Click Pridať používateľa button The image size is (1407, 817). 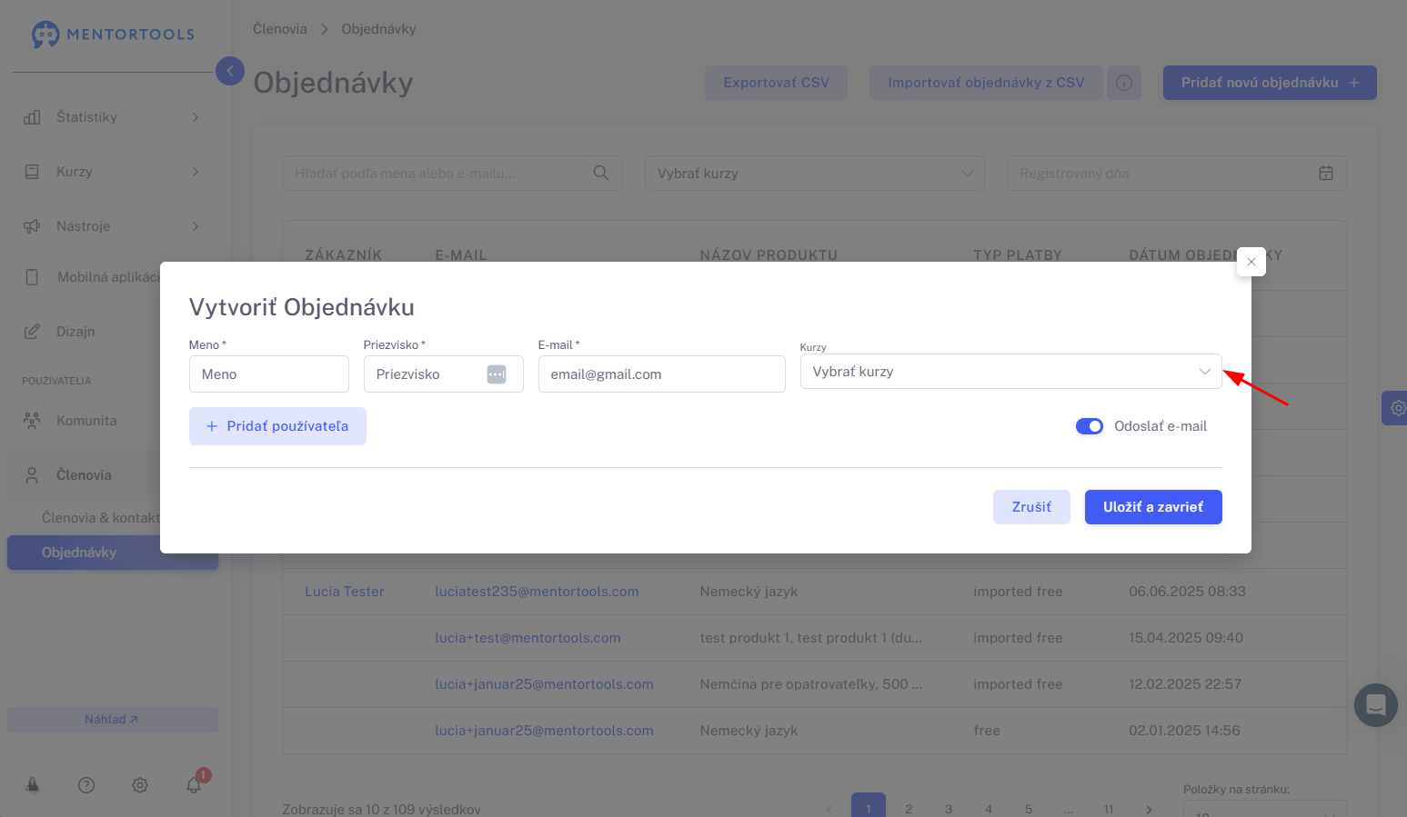click(277, 426)
